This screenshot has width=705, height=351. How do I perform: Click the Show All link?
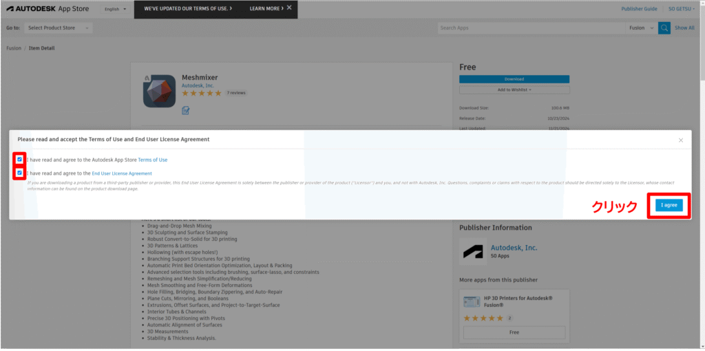(684, 28)
